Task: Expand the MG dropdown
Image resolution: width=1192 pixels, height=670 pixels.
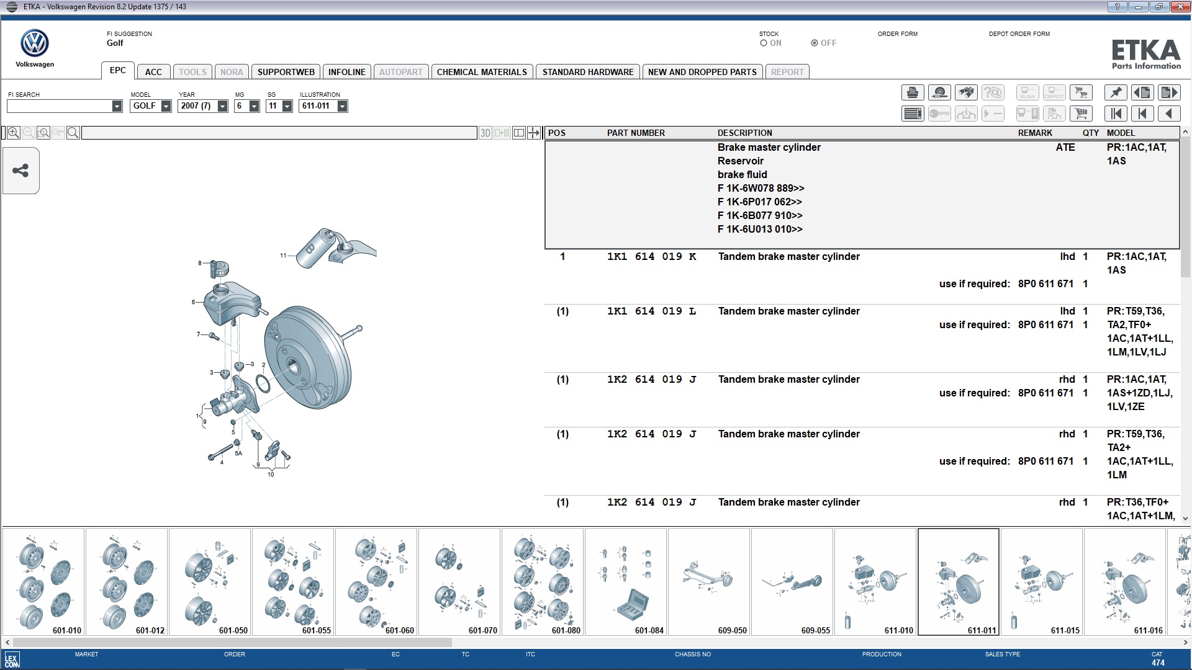Action: click(x=254, y=106)
